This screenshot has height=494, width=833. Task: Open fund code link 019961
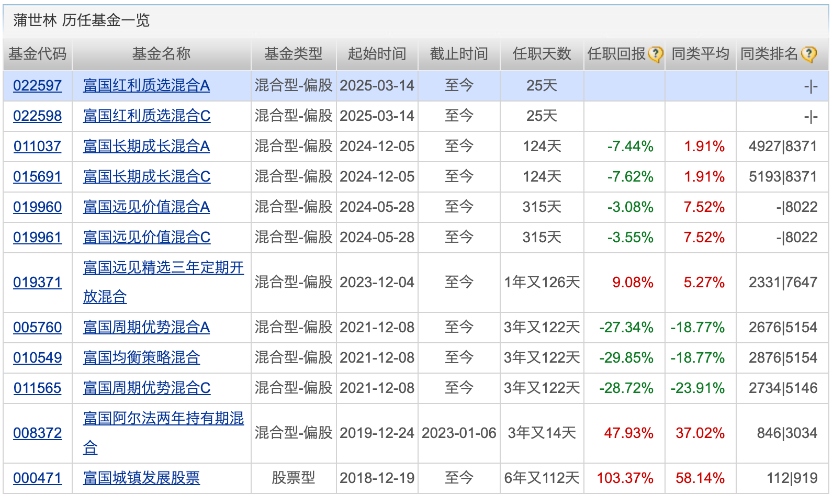coord(37,237)
